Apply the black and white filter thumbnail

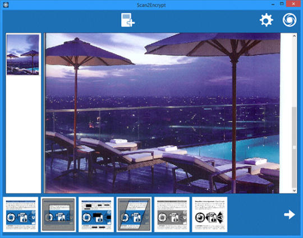coord(210,214)
